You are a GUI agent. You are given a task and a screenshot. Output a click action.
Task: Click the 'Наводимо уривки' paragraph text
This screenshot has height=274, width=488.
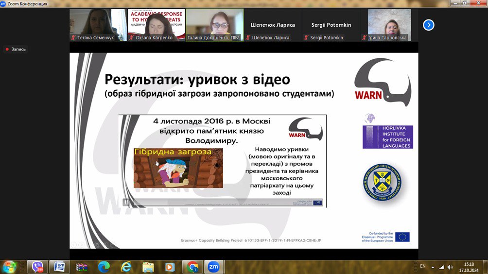coord(281,171)
